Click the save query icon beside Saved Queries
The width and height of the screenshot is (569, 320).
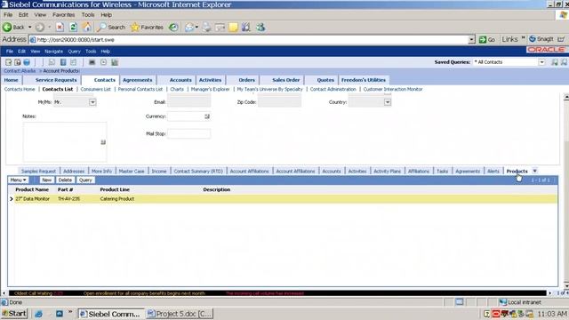pyautogui.click(x=555, y=62)
